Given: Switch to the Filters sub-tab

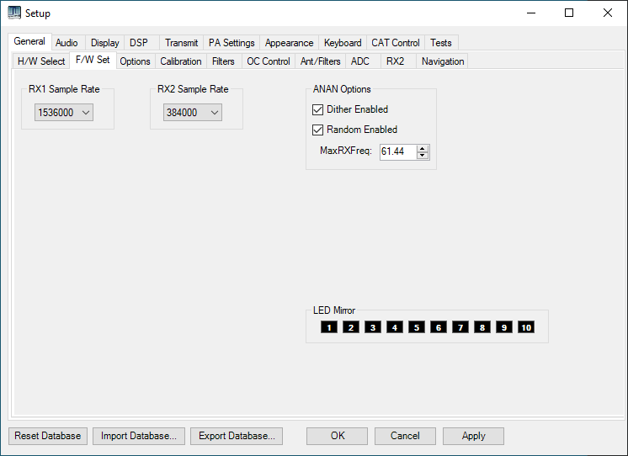Looking at the screenshot, I should click(223, 61).
